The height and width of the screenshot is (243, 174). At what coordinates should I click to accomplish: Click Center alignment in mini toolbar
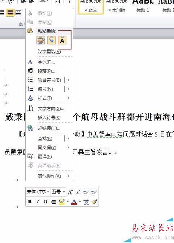[x=54, y=201]
